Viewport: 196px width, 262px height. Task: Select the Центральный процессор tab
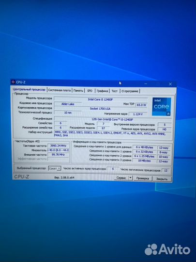(x=29, y=89)
